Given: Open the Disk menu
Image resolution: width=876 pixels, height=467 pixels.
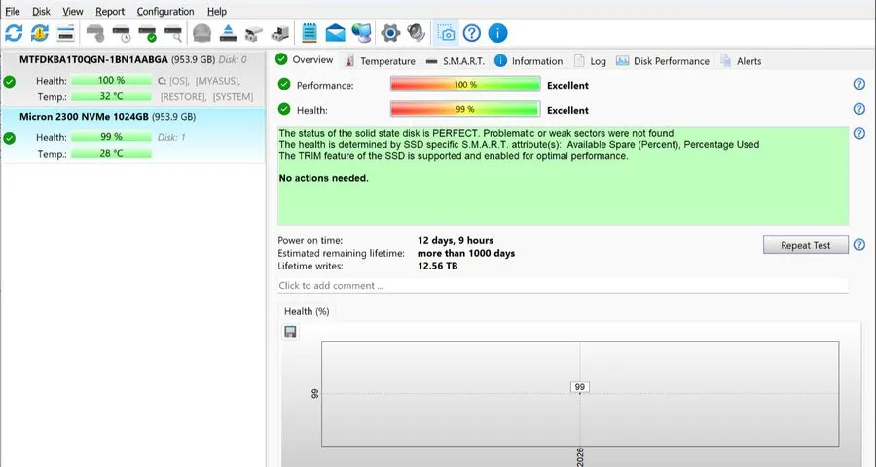Looking at the screenshot, I should point(41,11).
